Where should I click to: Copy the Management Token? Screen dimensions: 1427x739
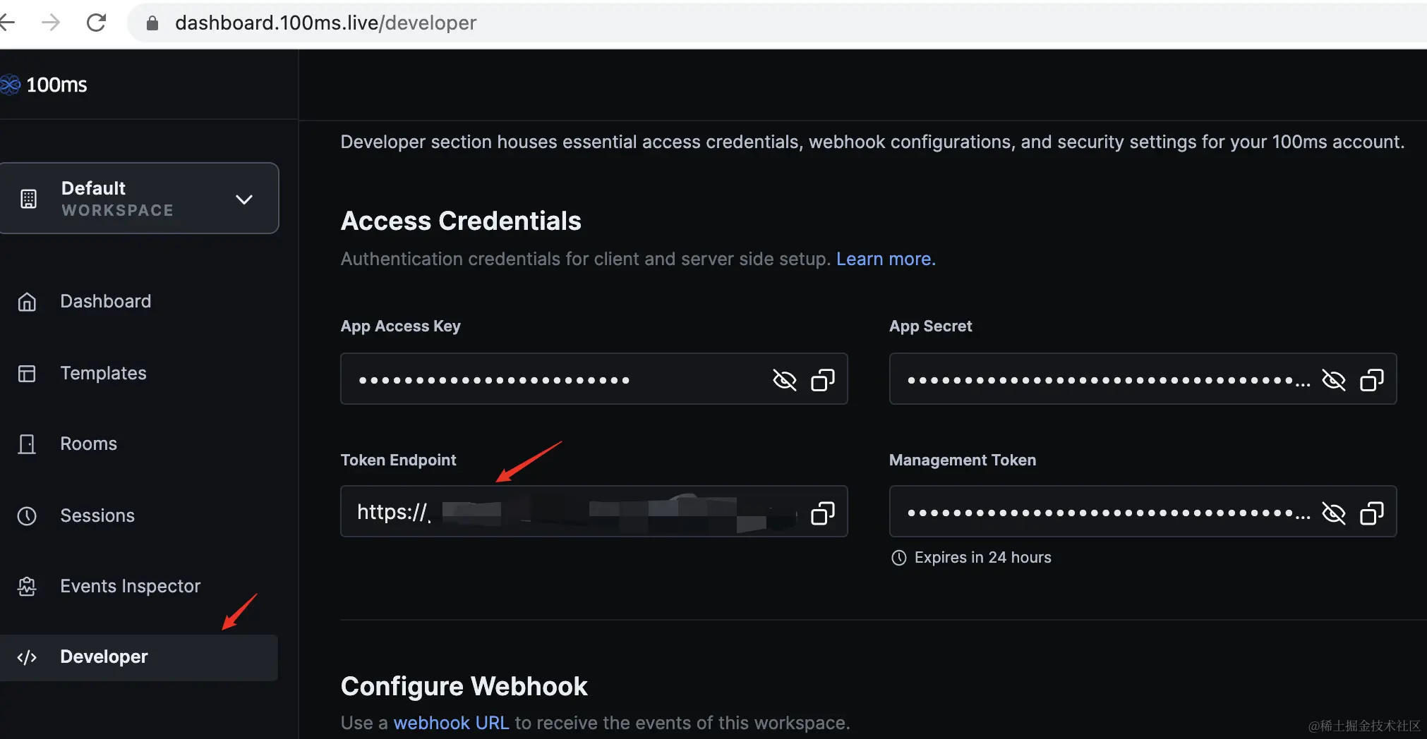pos(1371,513)
